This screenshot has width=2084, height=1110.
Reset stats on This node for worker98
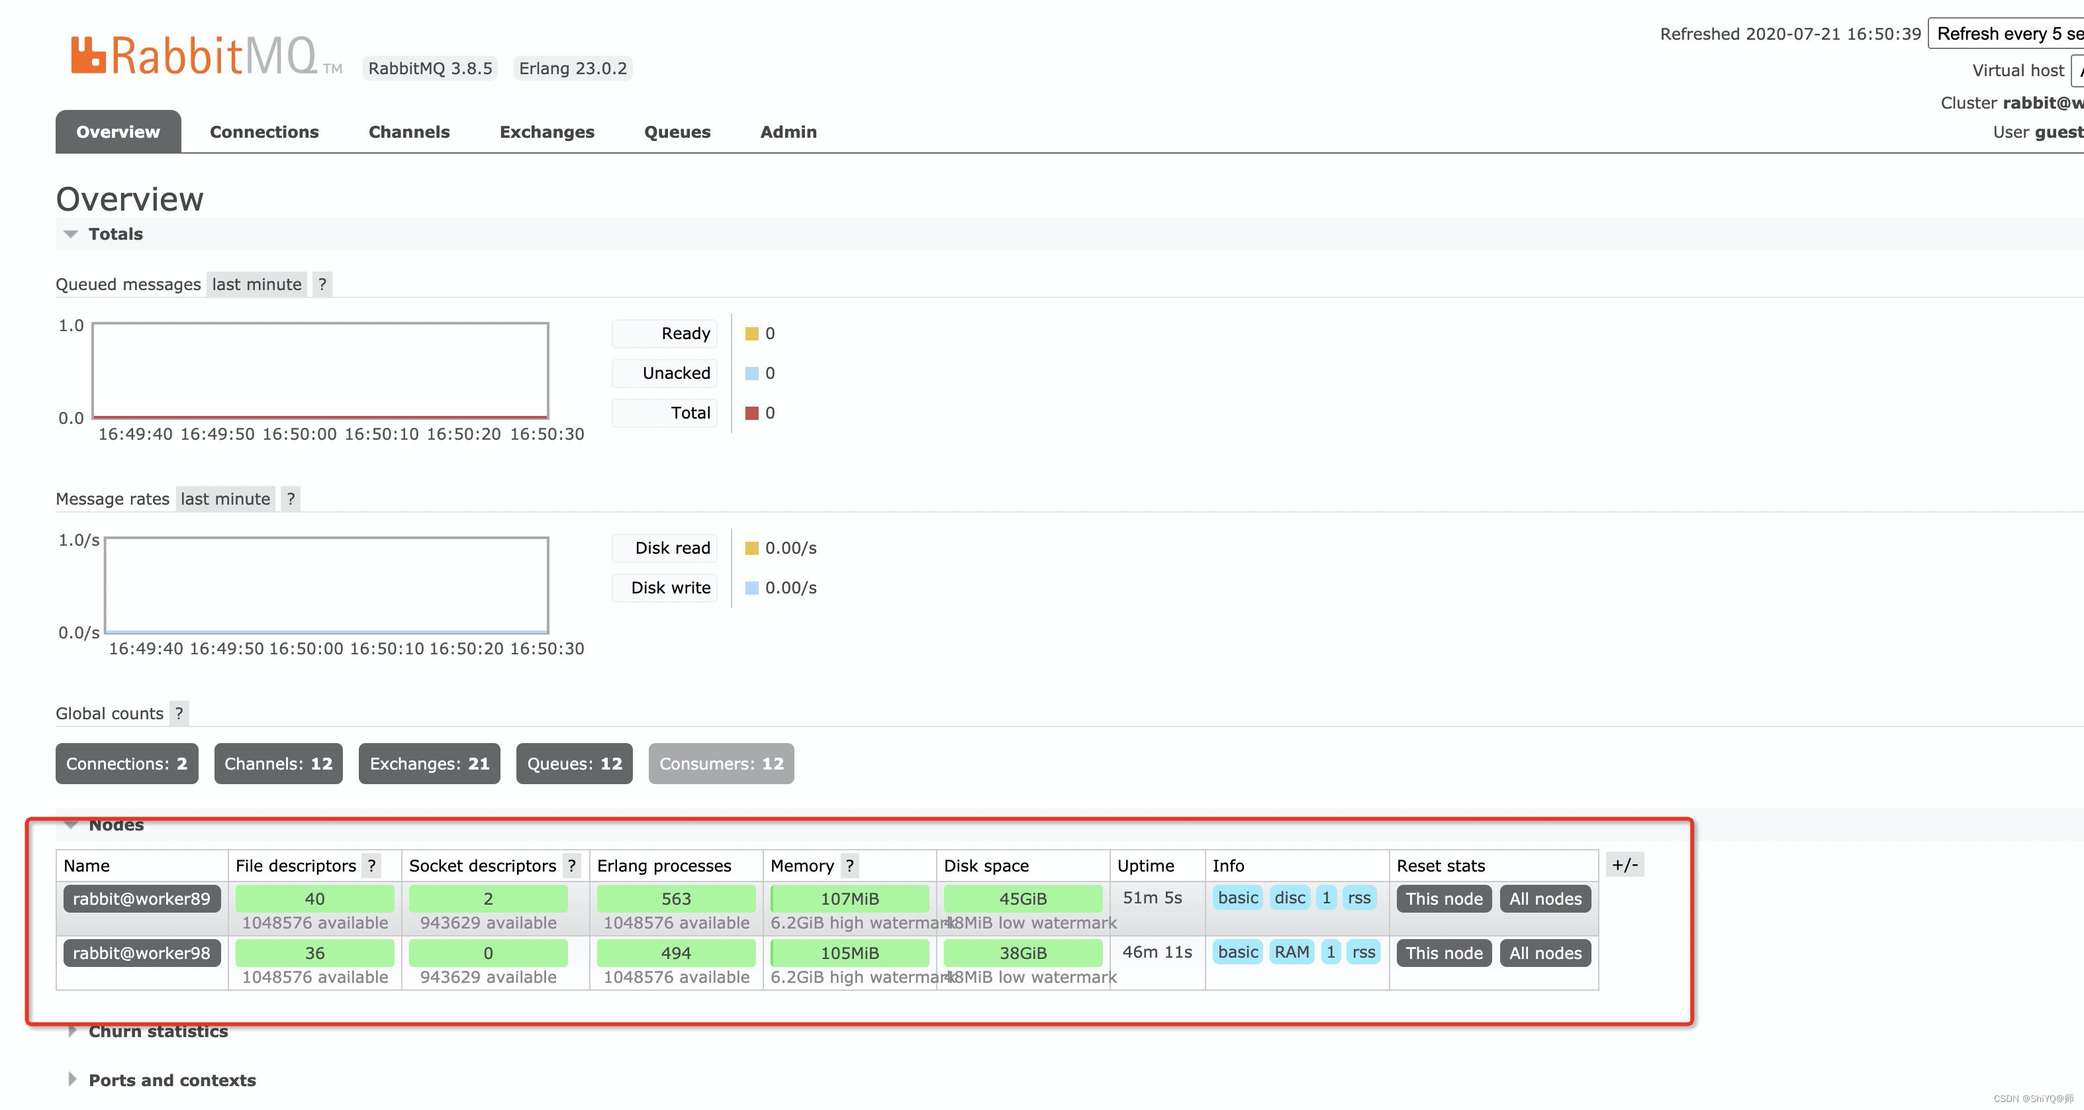pos(1444,952)
